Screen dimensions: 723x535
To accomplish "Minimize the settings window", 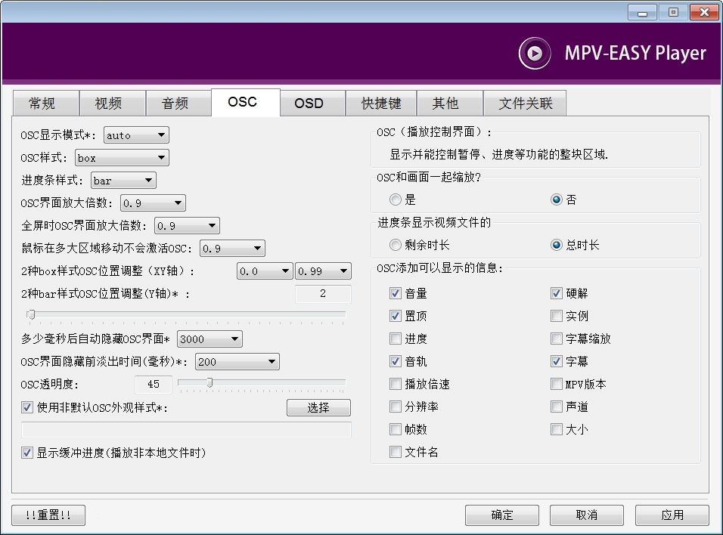I will pos(642,12).
